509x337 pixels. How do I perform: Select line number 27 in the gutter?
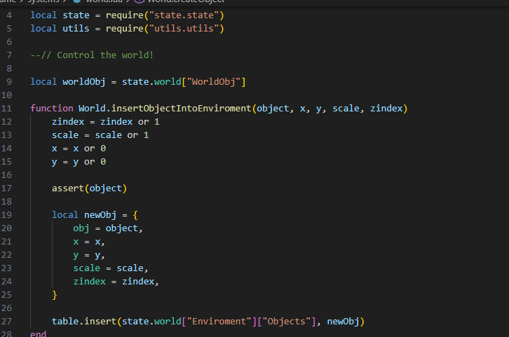[8, 322]
